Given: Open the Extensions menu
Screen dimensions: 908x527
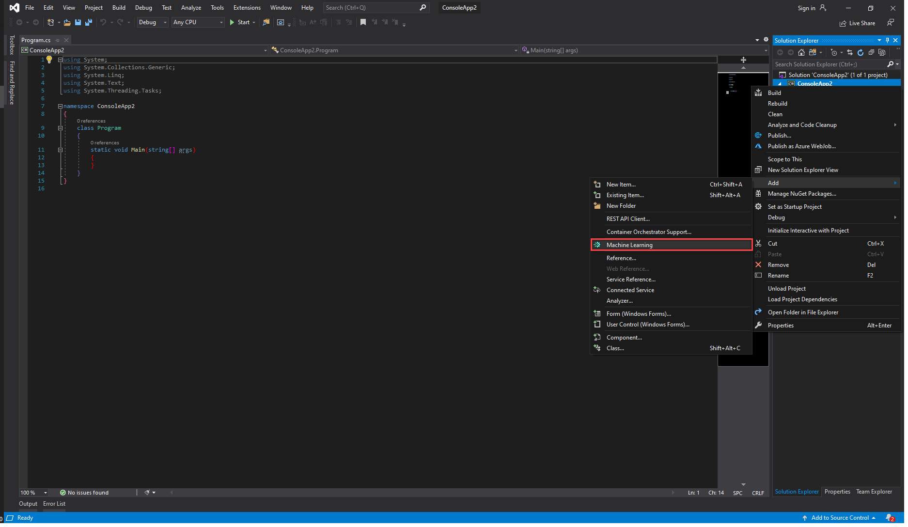Looking at the screenshot, I should 247,8.
